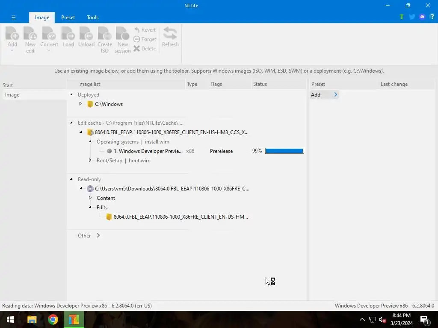The width and height of the screenshot is (438, 328).
Task: Click the network tray icon
Action: [x=373, y=319]
